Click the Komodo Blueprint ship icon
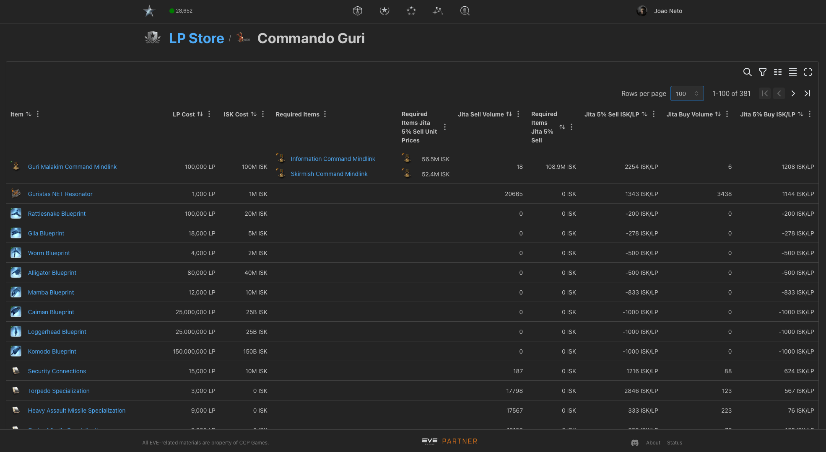 point(16,351)
